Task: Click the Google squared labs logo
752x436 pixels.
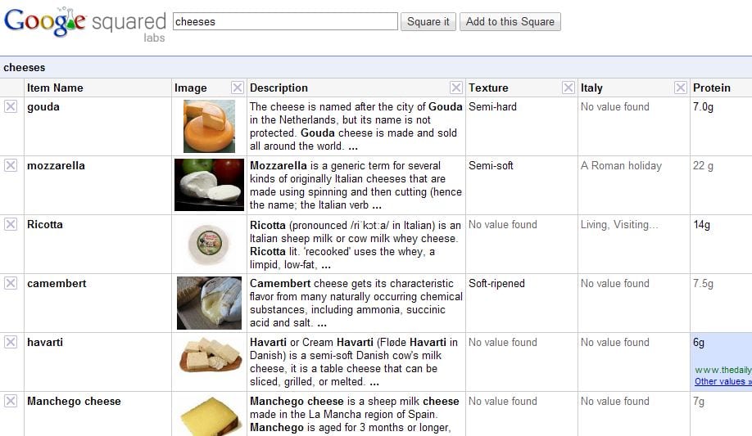Action: pos(84,23)
